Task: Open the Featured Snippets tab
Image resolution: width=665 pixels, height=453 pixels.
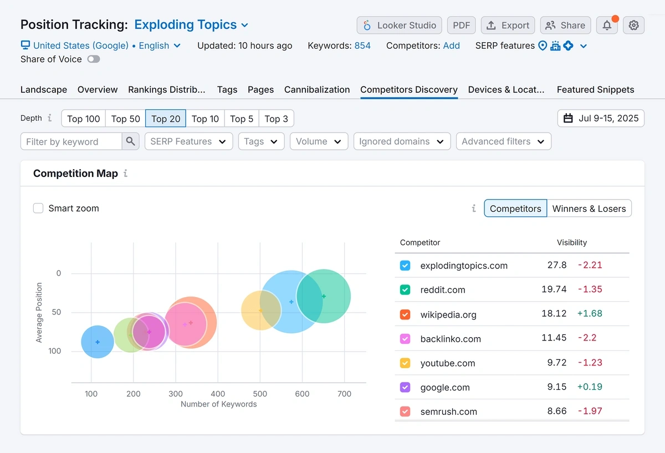Action: pos(596,89)
